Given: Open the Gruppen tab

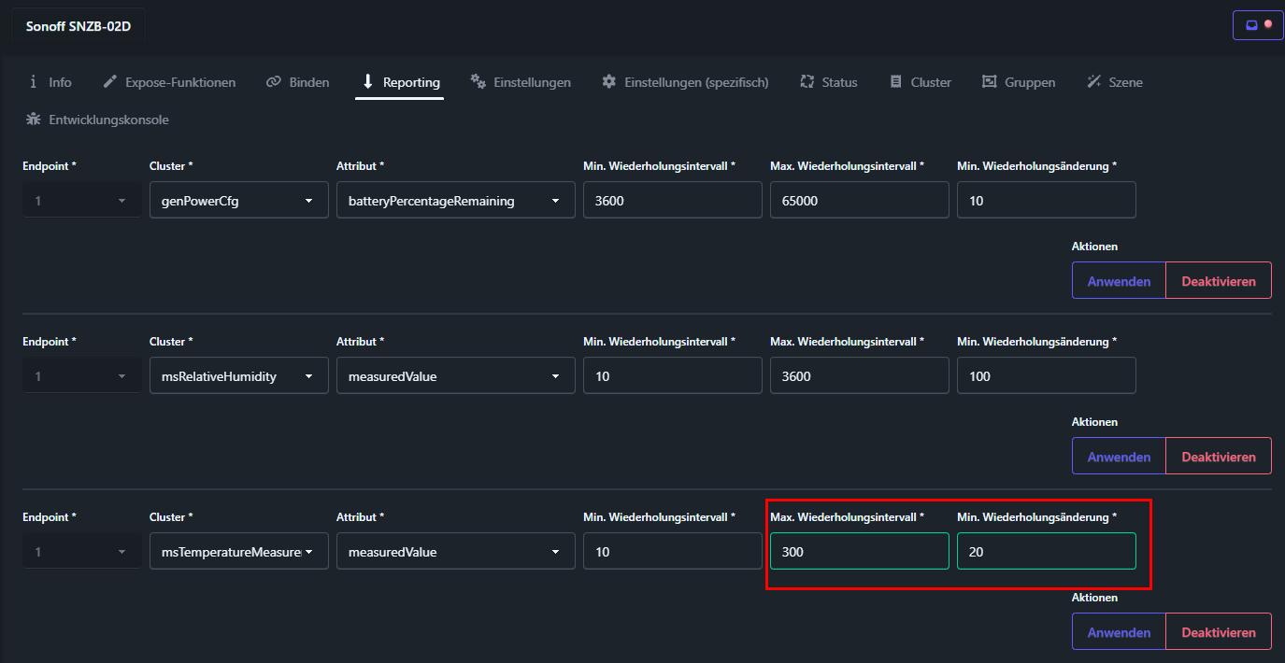Looking at the screenshot, I should pos(1019,82).
